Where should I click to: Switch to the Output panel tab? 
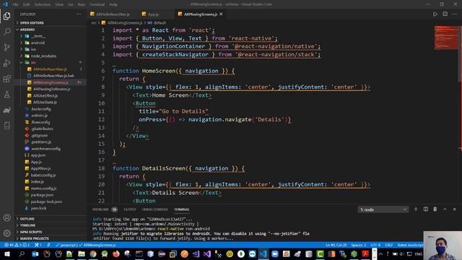(x=130, y=209)
